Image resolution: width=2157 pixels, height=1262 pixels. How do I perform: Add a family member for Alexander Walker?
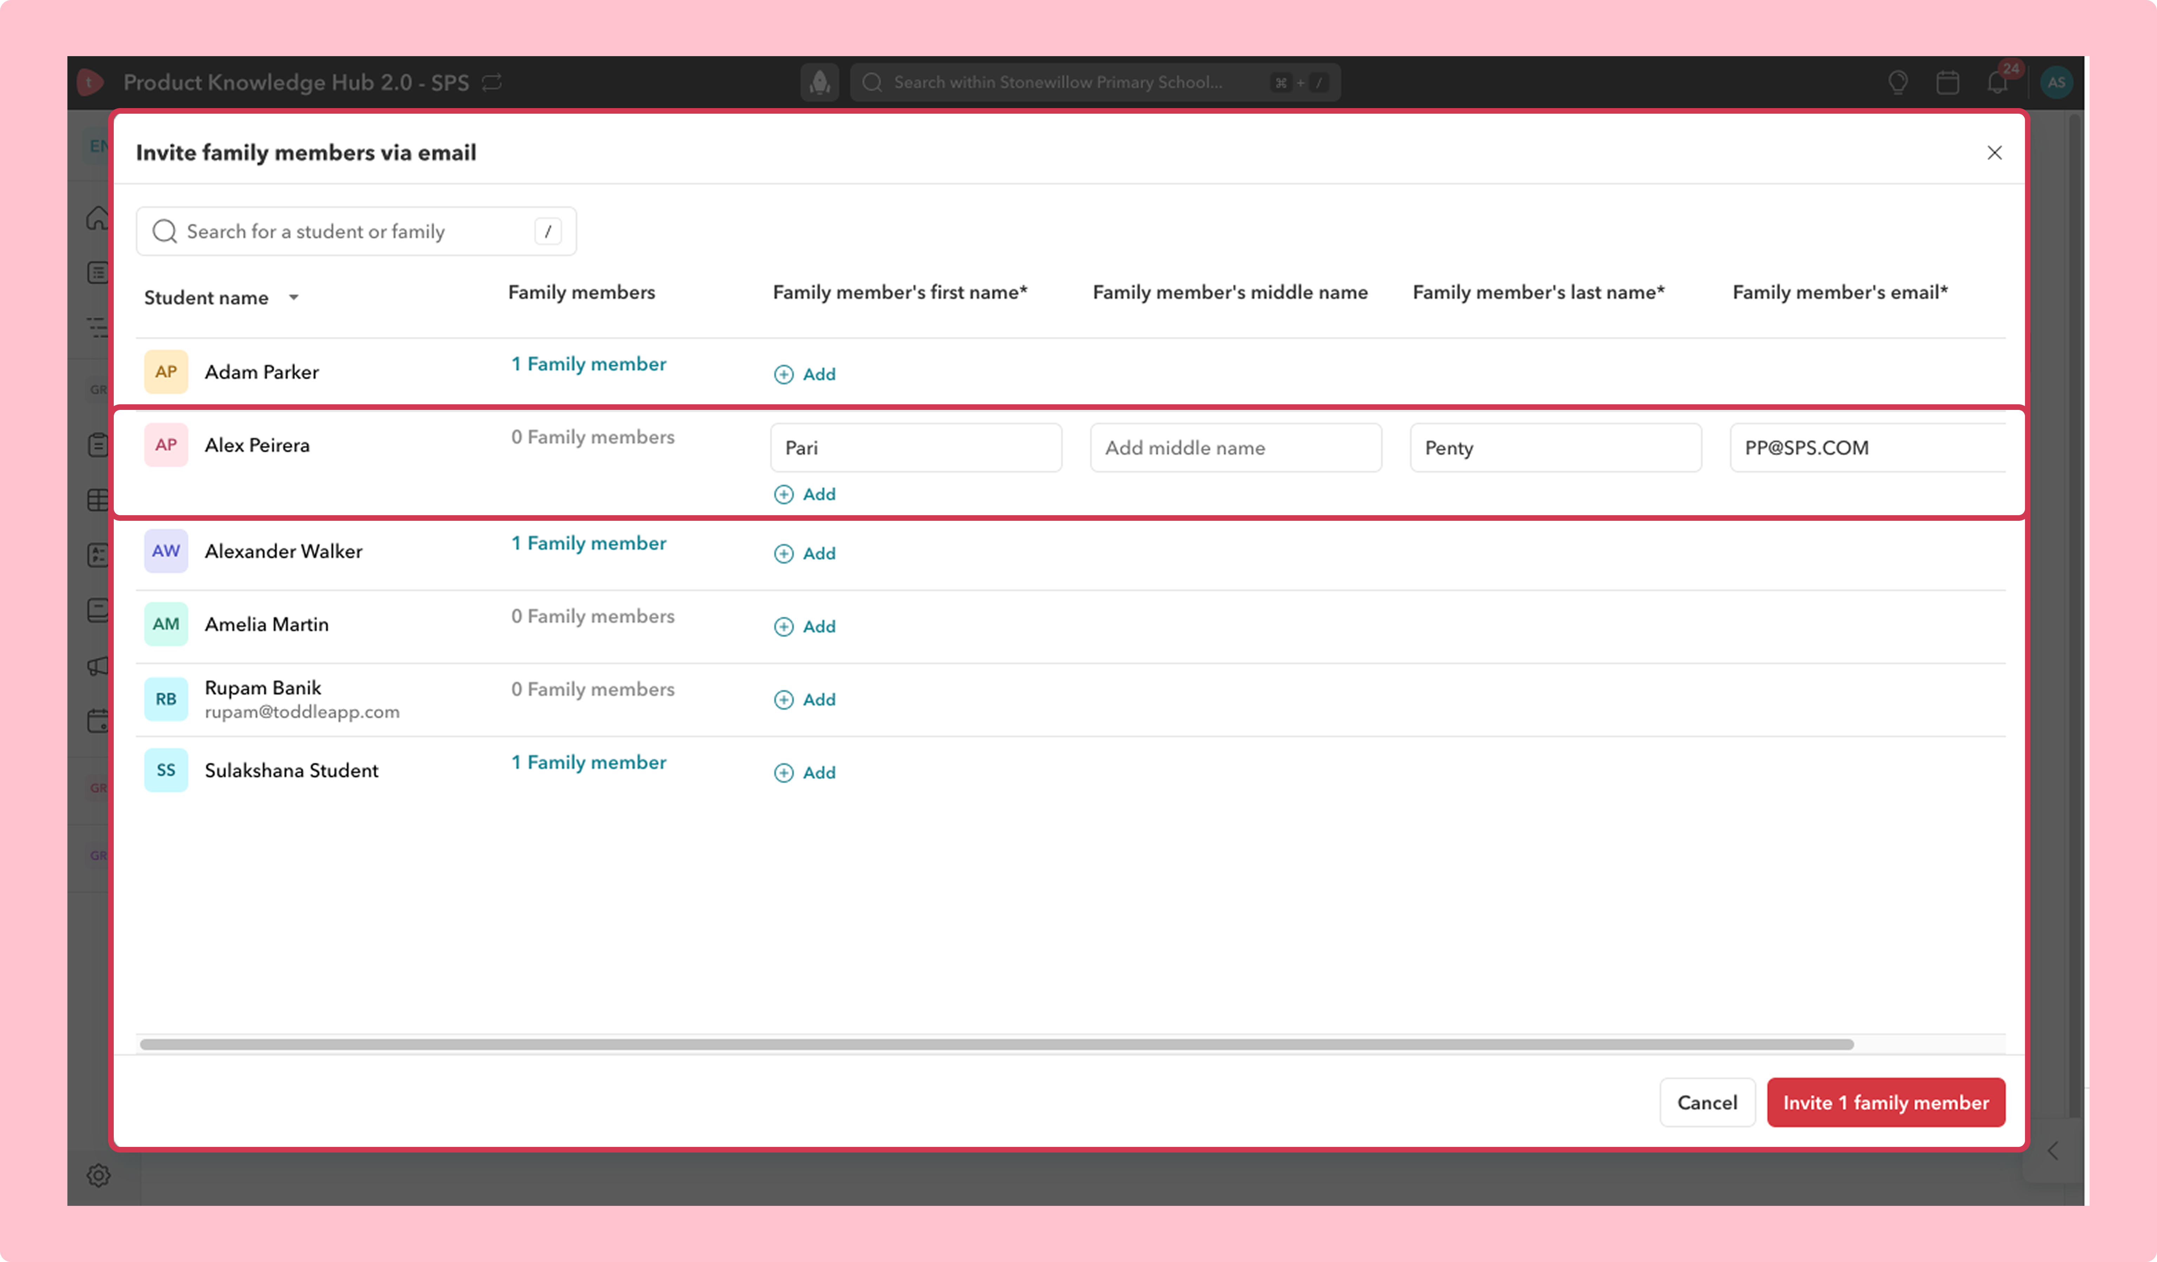[805, 553]
